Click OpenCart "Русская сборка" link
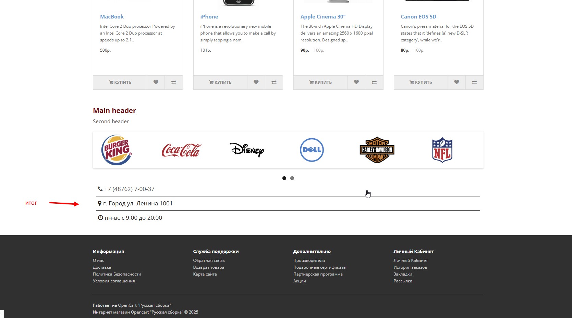 pos(145,305)
